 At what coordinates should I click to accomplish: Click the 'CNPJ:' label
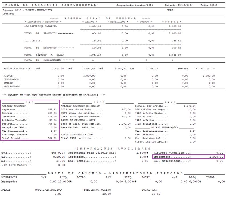[170, 10]
